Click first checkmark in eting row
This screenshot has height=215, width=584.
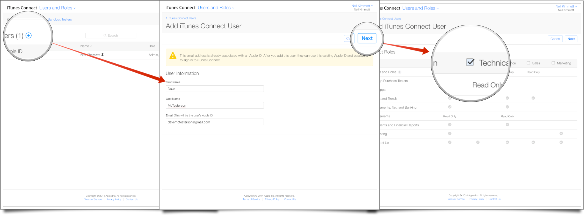(450, 134)
